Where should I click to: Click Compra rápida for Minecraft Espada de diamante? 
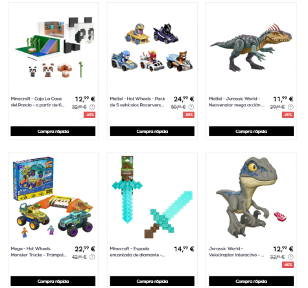[x=152, y=281]
